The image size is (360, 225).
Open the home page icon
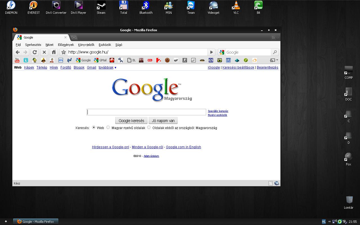click(54, 52)
